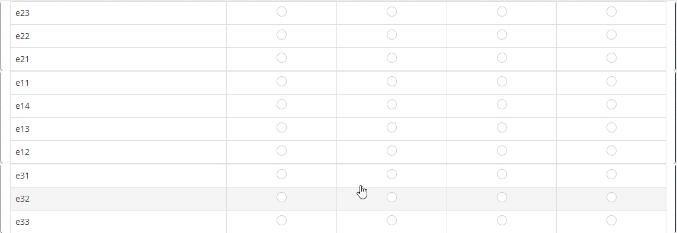
Task: Select second column radio for row e23
Action: [x=392, y=12]
